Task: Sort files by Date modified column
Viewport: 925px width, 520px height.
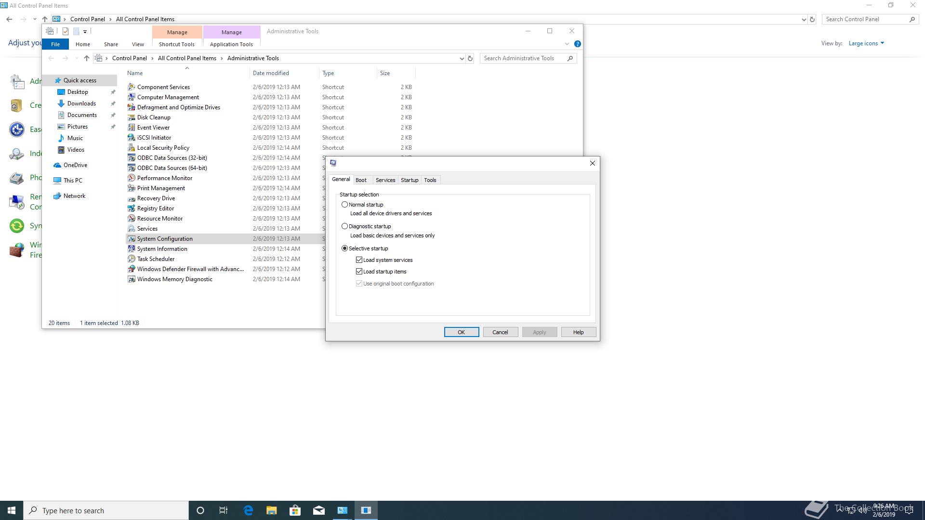Action: point(284,73)
